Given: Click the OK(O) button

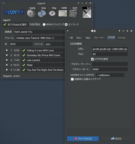Looking at the screenshot, I should click(x=116, y=139).
